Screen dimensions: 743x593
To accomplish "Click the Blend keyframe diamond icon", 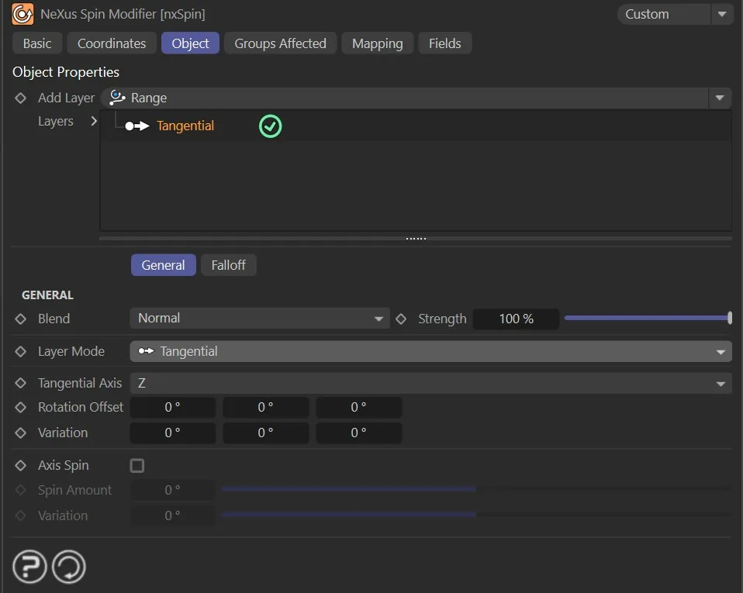I will pyautogui.click(x=21, y=319).
